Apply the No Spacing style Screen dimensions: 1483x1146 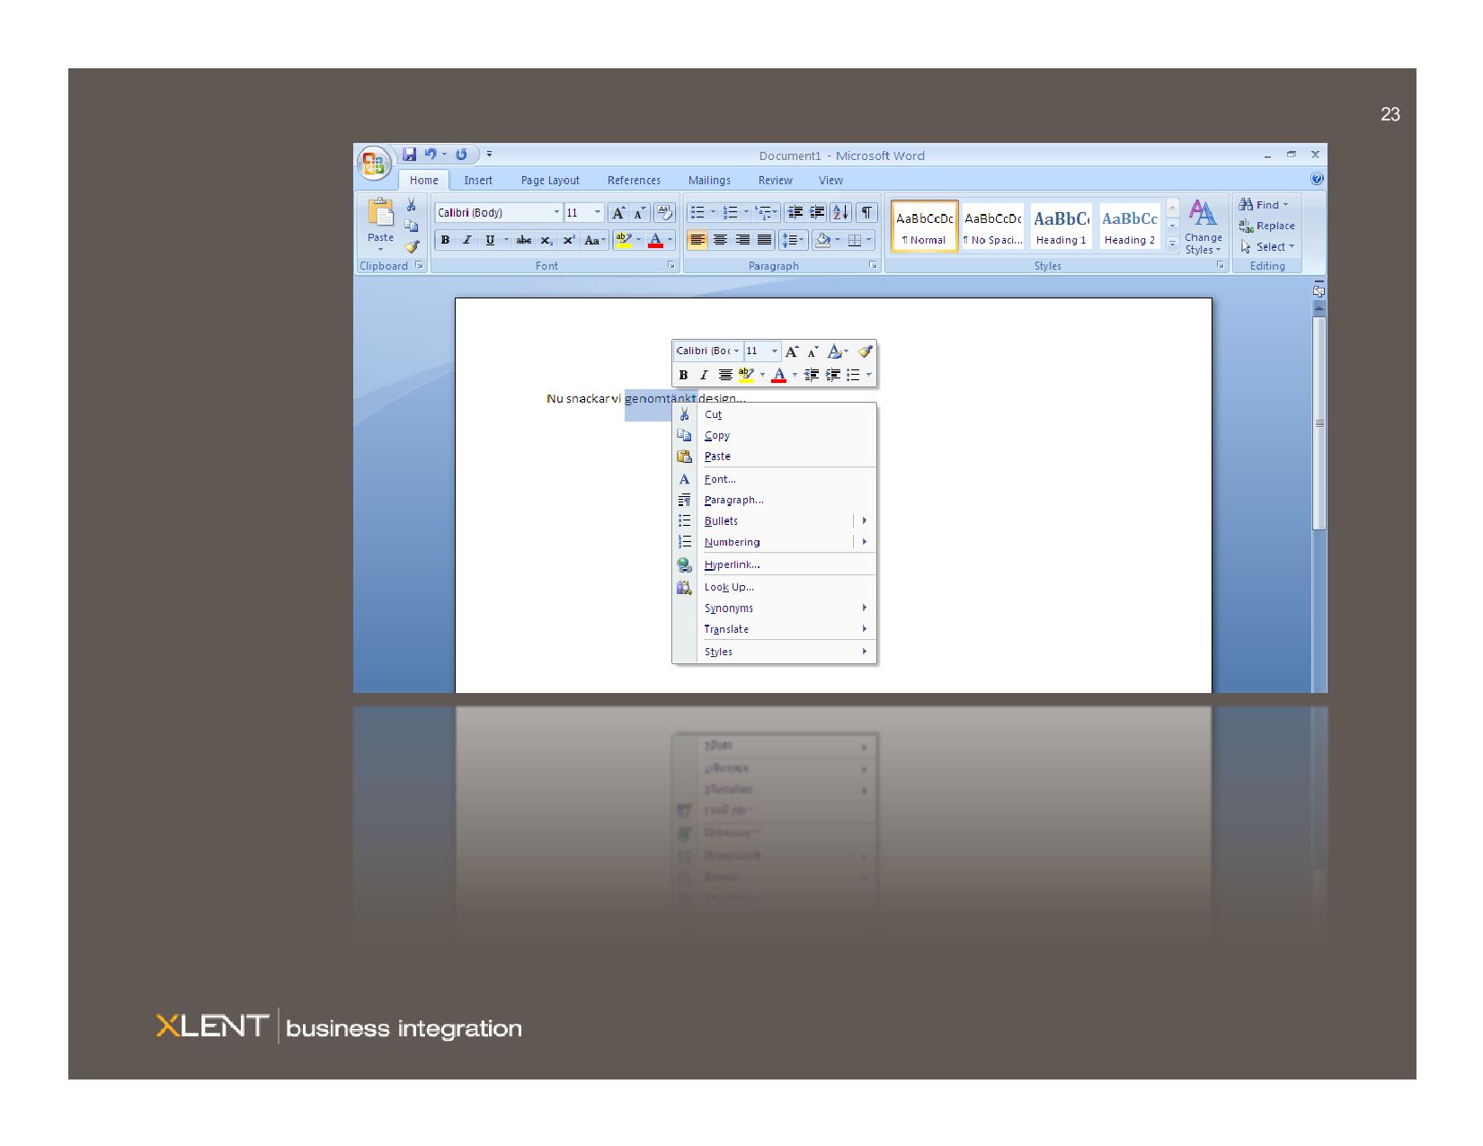993,226
